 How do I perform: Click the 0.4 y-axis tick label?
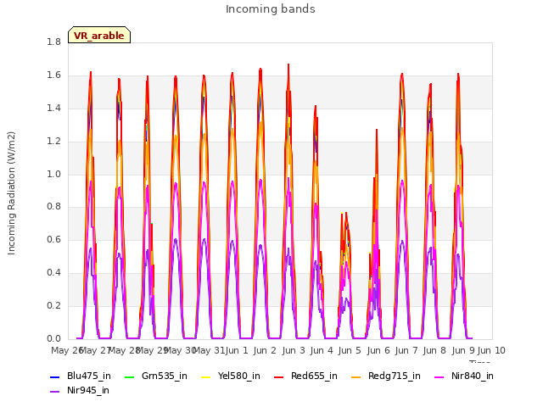point(53,273)
